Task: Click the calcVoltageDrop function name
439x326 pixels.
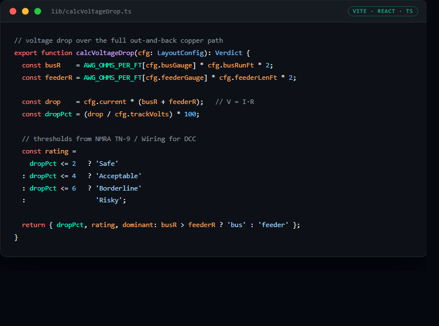Action: [x=105, y=53]
